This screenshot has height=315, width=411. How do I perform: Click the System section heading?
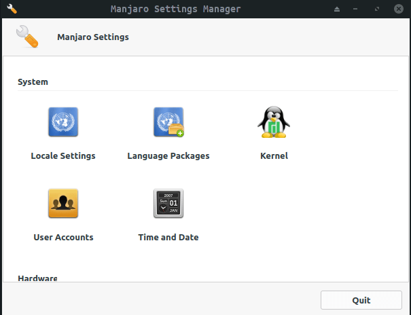pyautogui.click(x=33, y=82)
